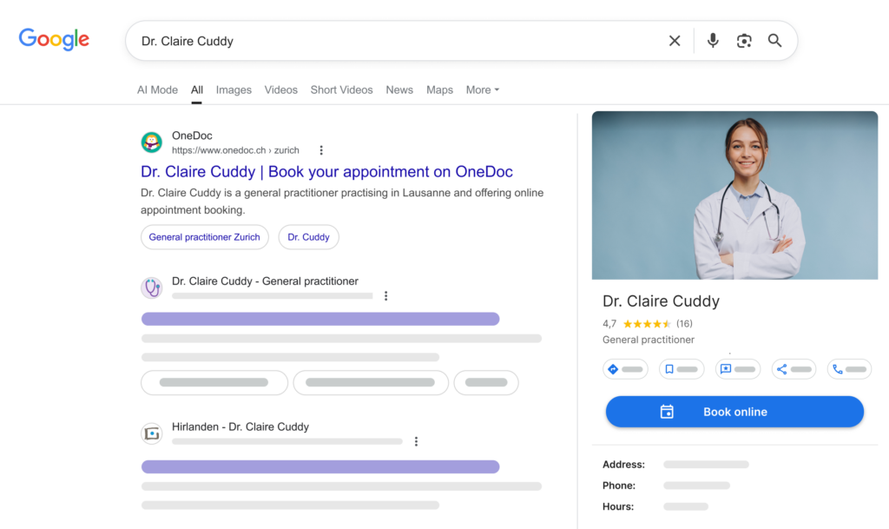Click the OneDoc site favicon

(x=151, y=142)
